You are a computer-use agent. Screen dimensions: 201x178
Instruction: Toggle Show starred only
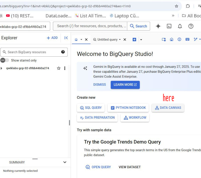pyautogui.click(x=5, y=60)
